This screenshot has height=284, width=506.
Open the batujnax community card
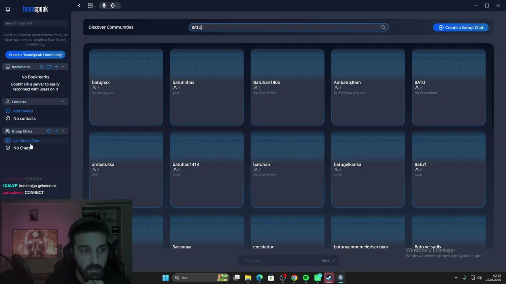126,87
